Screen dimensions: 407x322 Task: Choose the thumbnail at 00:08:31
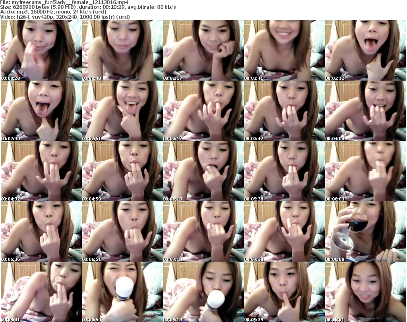coord(41,292)
